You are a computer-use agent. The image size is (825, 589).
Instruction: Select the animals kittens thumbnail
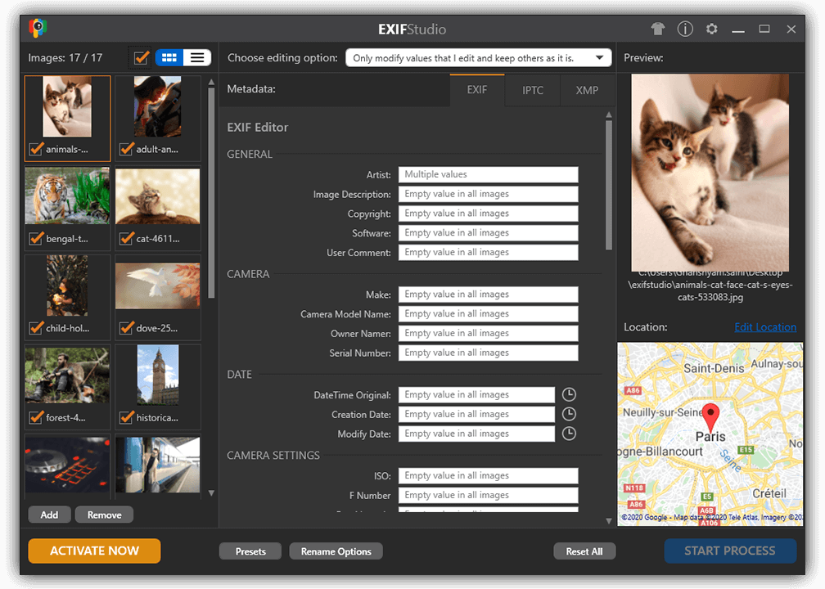pyautogui.click(x=67, y=106)
